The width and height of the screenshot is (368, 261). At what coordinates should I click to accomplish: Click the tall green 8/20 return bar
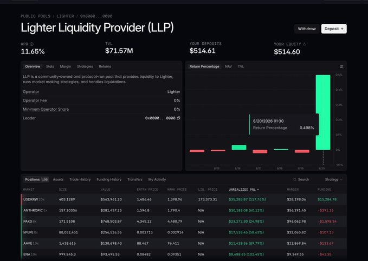(323, 112)
